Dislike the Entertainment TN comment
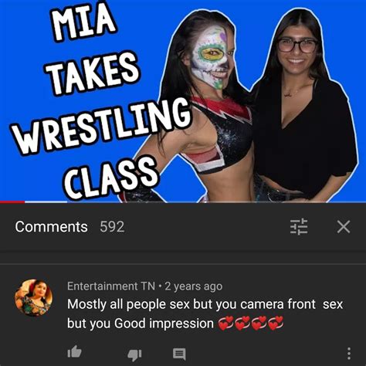Image resolution: width=366 pixels, height=366 pixels. [134, 354]
